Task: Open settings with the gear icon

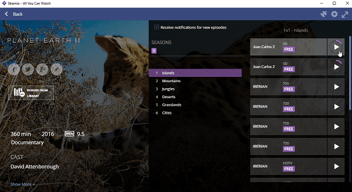Action: pos(334,14)
